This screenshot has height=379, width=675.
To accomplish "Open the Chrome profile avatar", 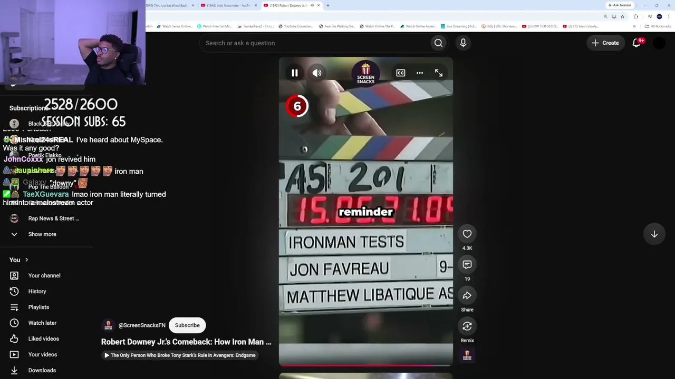I will (x=659, y=16).
